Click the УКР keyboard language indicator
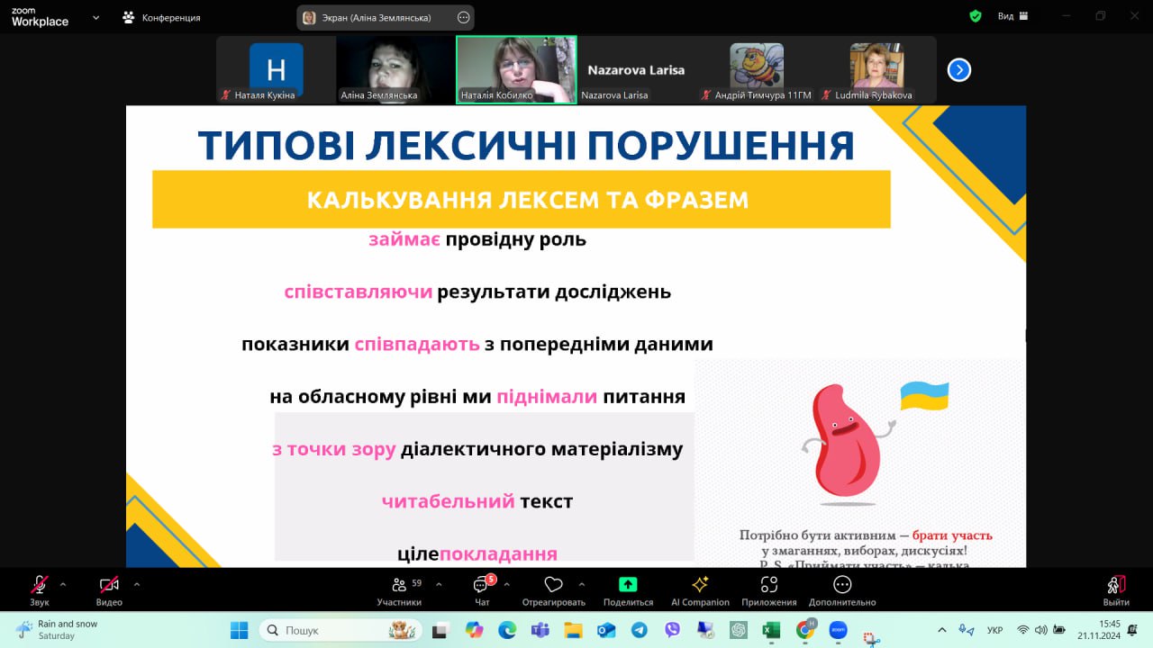The width and height of the screenshot is (1153, 648). pos(995,630)
